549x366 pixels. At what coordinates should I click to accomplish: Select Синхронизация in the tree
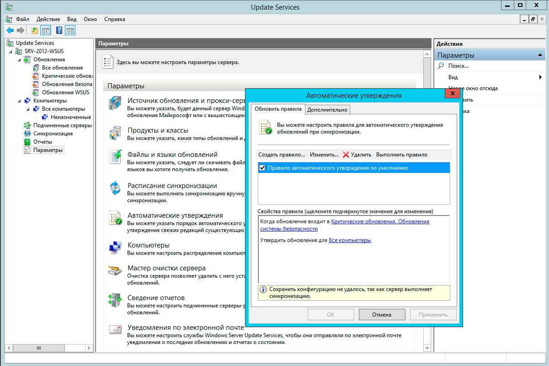point(53,134)
